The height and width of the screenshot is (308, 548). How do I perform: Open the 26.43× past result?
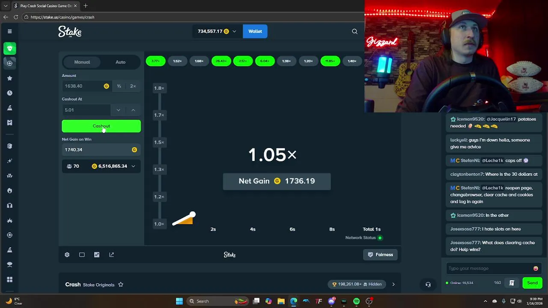click(x=221, y=61)
